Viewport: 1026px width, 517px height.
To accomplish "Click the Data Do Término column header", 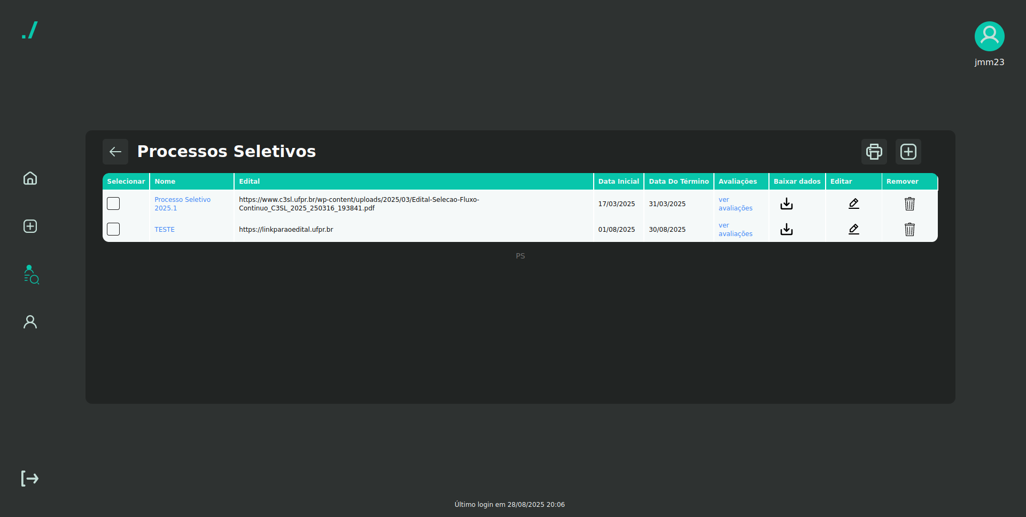I will click(679, 182).
